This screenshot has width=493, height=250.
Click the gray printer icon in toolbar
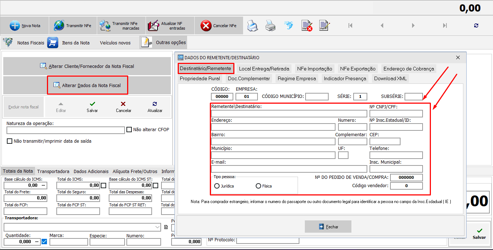coord(270,26)
